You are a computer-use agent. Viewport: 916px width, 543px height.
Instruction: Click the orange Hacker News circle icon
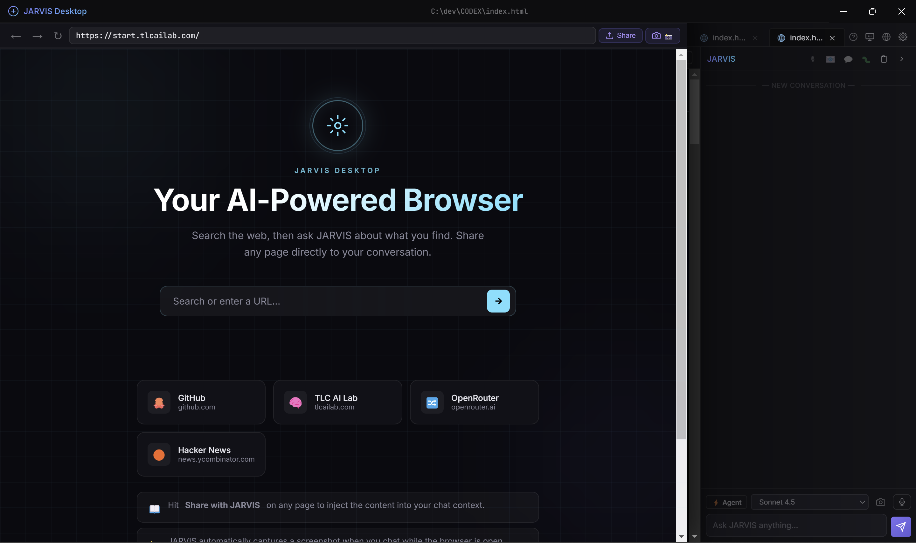[x=159, y=455]
